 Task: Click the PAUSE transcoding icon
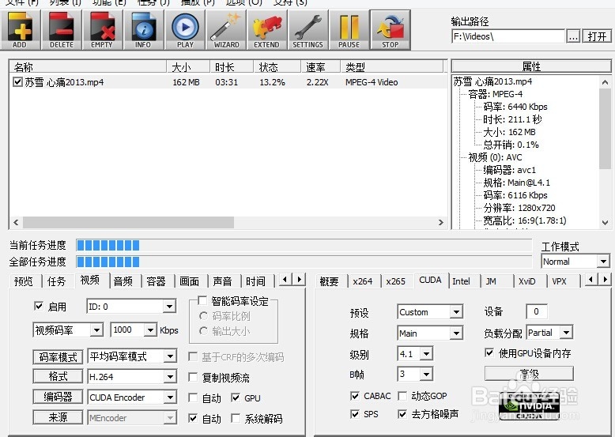coord(349,30)
